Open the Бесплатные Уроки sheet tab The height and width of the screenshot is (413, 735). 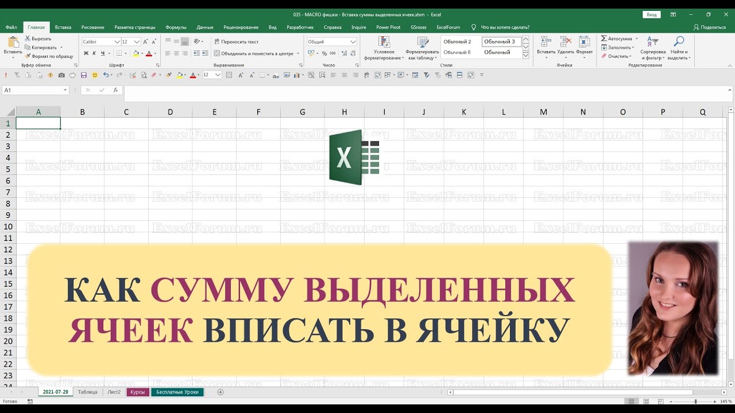177,392
